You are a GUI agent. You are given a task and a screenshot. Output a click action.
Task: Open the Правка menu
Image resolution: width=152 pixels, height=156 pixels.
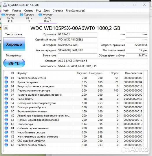[17, 11]
